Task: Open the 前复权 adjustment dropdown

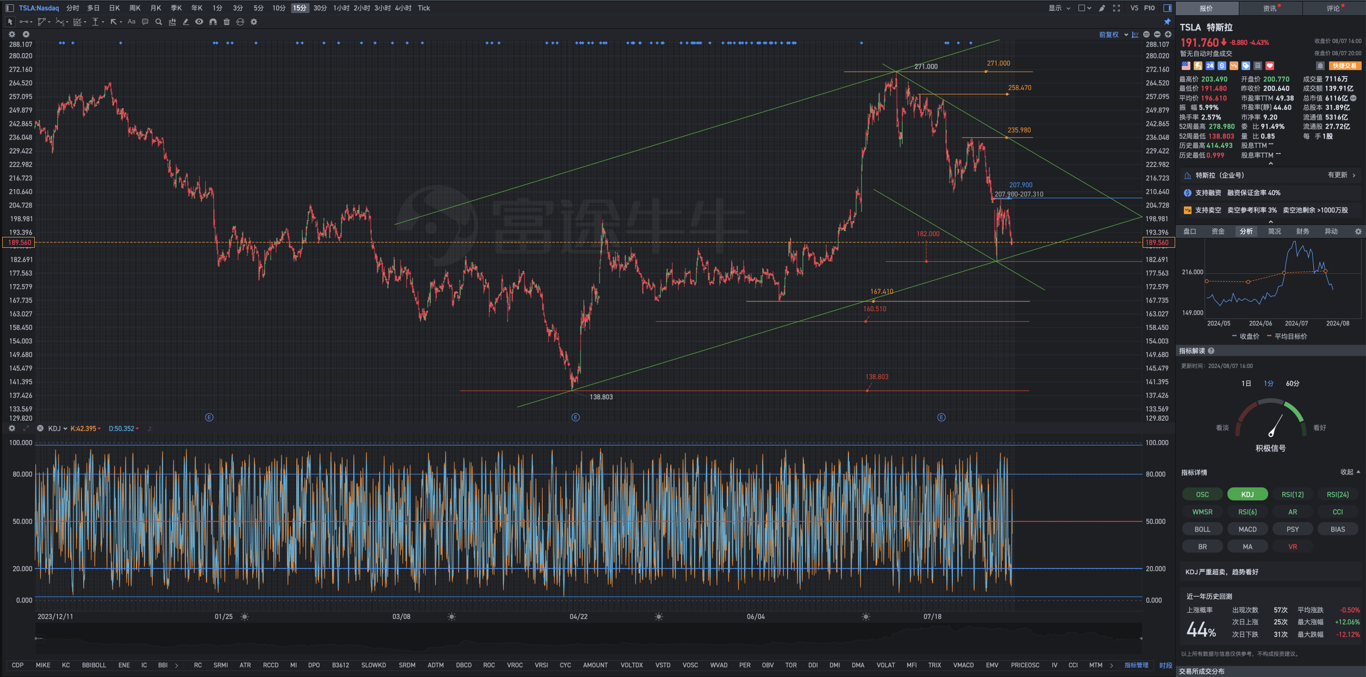Action: [x=1113, y=34]
